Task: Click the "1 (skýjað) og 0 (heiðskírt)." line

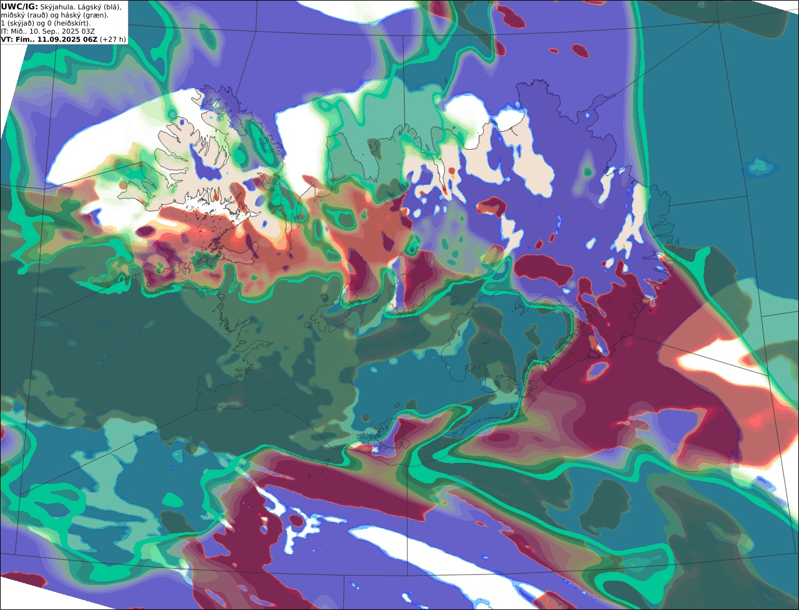Action: click(x=46, y=23)
